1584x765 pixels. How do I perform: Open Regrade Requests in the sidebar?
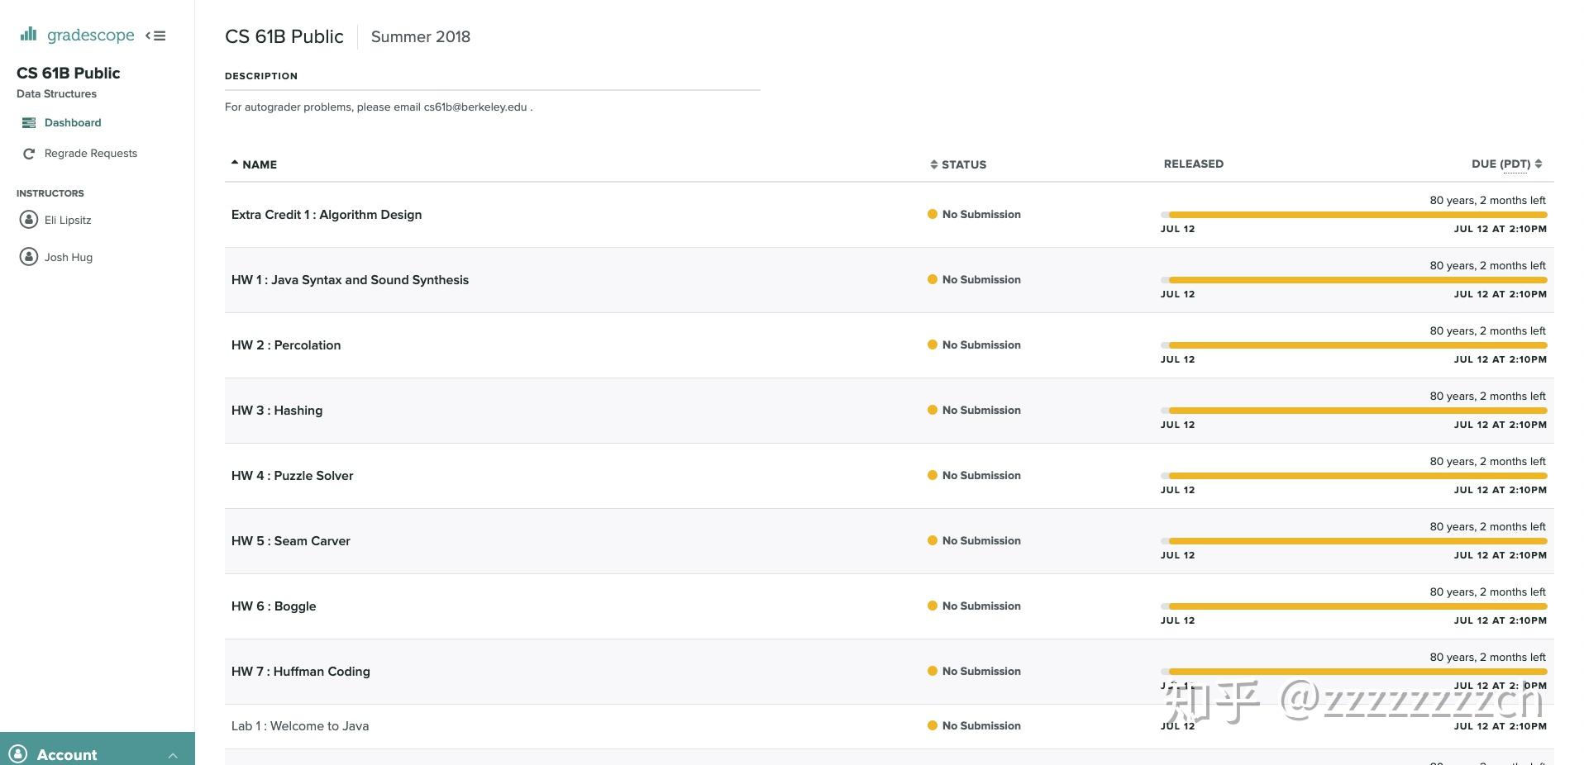click(91, 154)
